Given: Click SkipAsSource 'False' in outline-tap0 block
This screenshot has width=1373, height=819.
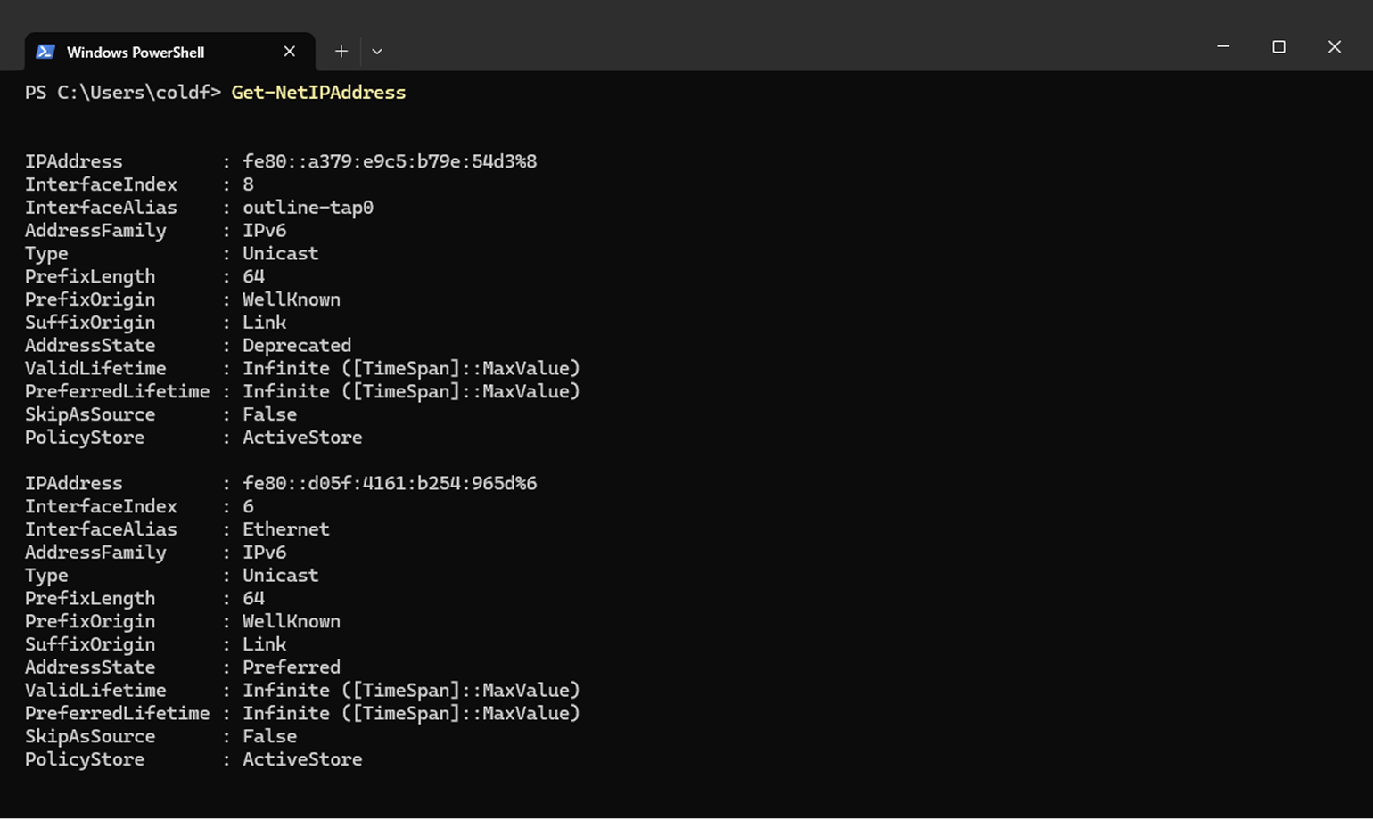Looking at the screenshot, I should [x=269, y=414].
